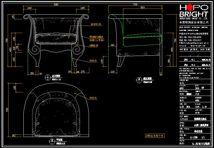Screen dimensions: 214x148
Task: Click the QTY: field label
Action: tap(197, 86)
